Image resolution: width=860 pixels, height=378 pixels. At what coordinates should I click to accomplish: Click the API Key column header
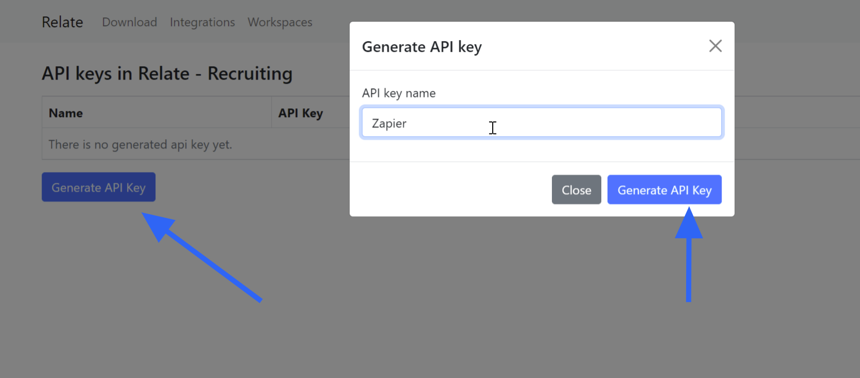point(301,113)
